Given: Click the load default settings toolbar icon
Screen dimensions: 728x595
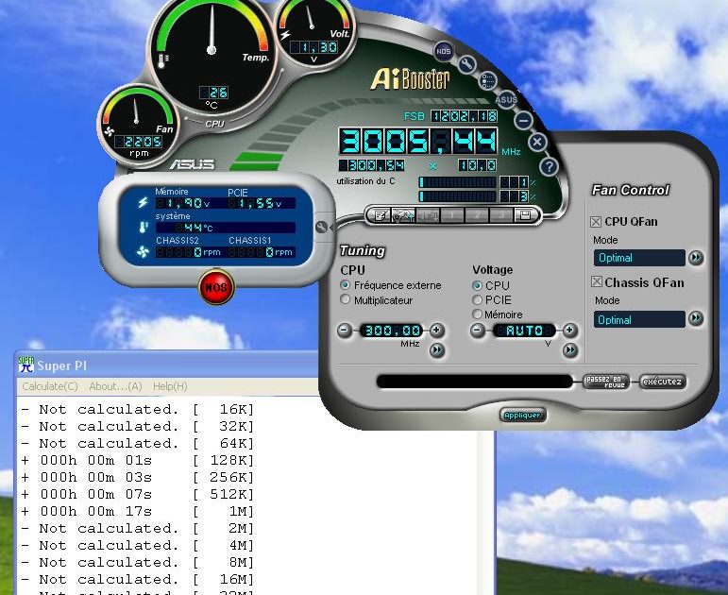Looking at the screenshot, I should (403, 215).
